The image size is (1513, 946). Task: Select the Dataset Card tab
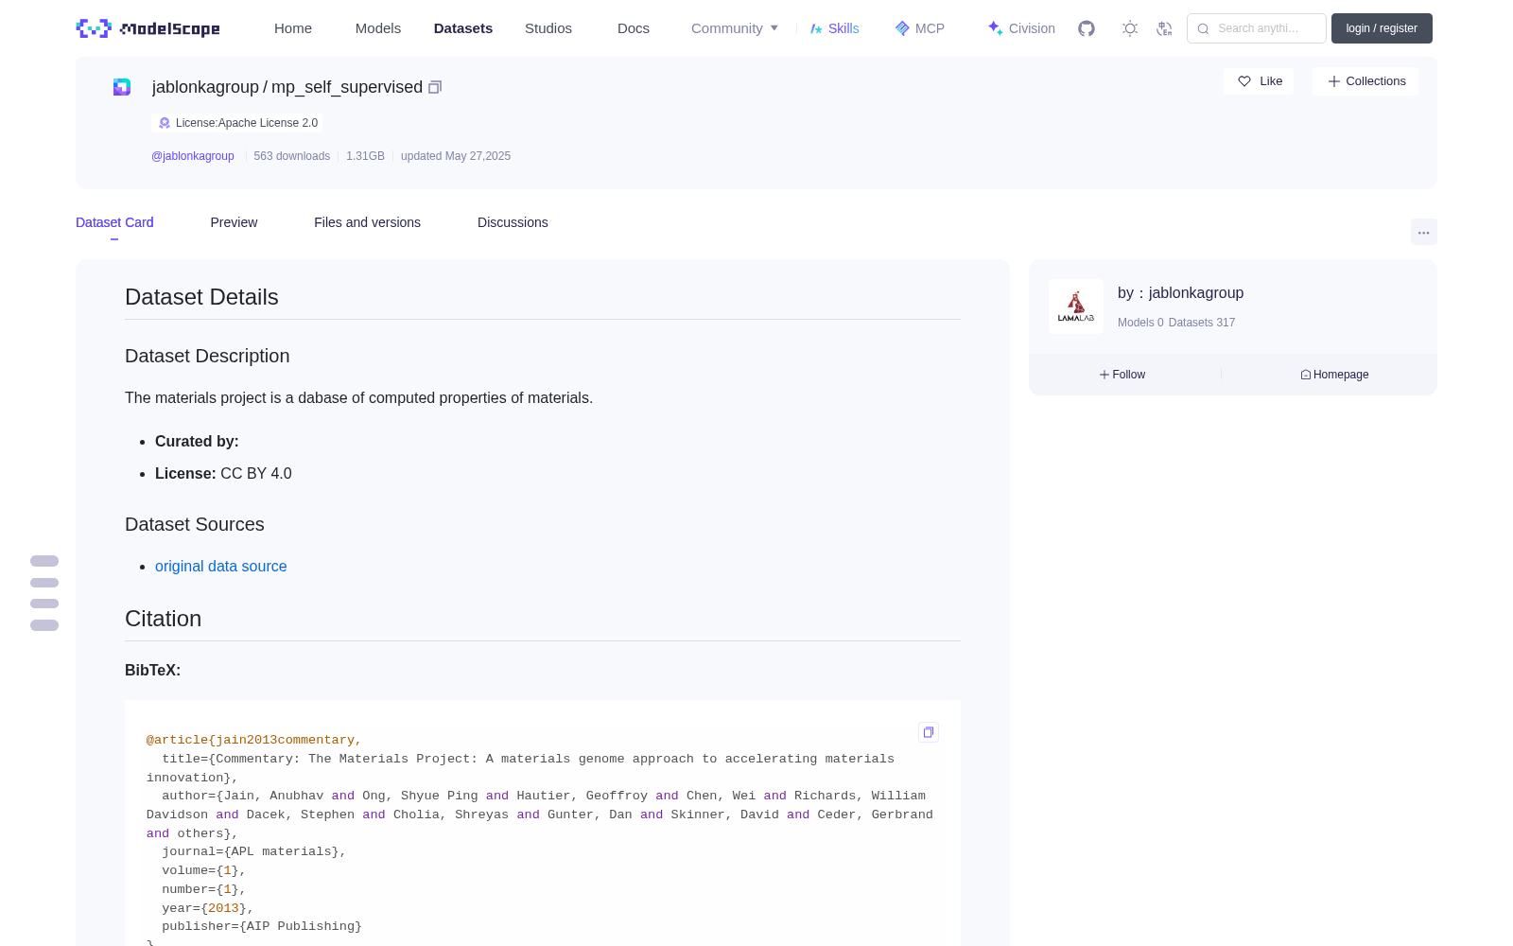[x=114, y=222]
